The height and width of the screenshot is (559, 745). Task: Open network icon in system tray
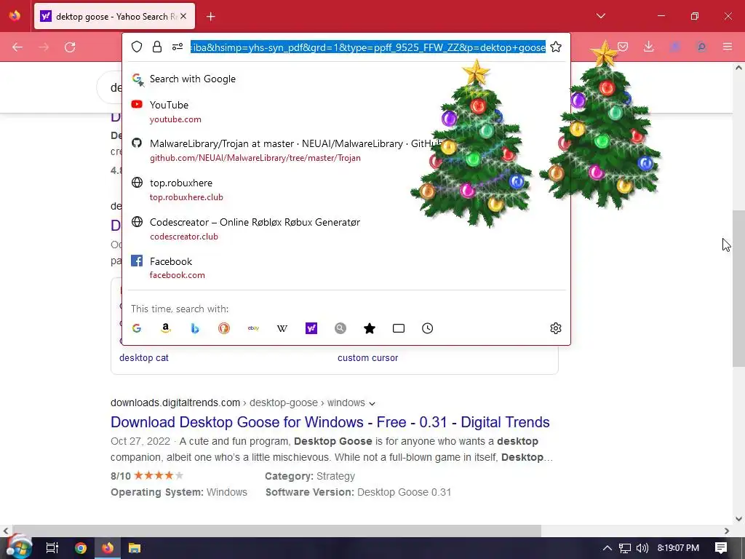coord(624,548)
